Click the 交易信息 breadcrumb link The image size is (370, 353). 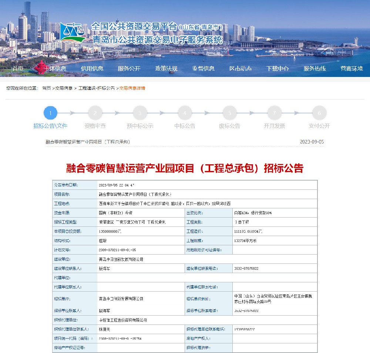[64, 88]
